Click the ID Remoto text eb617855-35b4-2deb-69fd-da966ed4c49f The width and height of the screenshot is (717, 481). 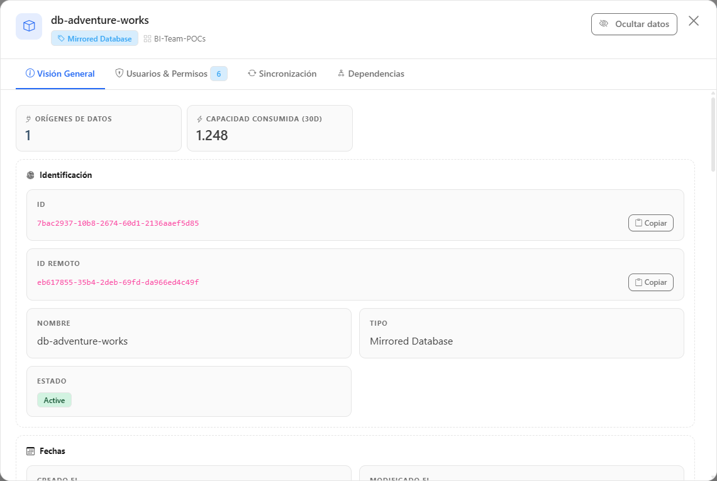tap(118, 282)
